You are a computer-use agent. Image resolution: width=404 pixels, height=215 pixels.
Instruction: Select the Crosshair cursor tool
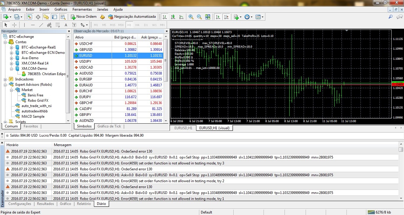click(14, 25)
